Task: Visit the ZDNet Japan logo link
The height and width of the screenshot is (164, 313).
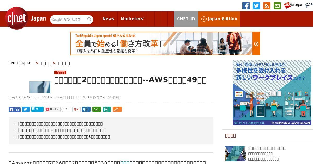Action: click(x=293, y=5)
